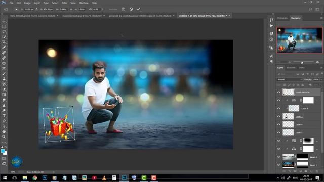Select the Crop tool
Screen dimensions: 324x182
coord(4,42)
